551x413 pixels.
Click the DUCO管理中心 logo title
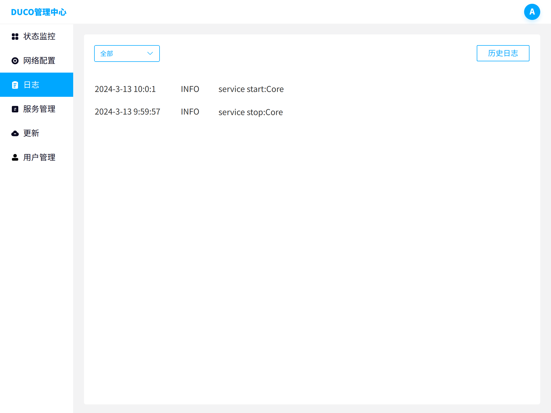tap(39, 12)
